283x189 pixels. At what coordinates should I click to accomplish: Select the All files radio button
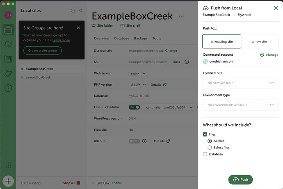tap(210, 141)
